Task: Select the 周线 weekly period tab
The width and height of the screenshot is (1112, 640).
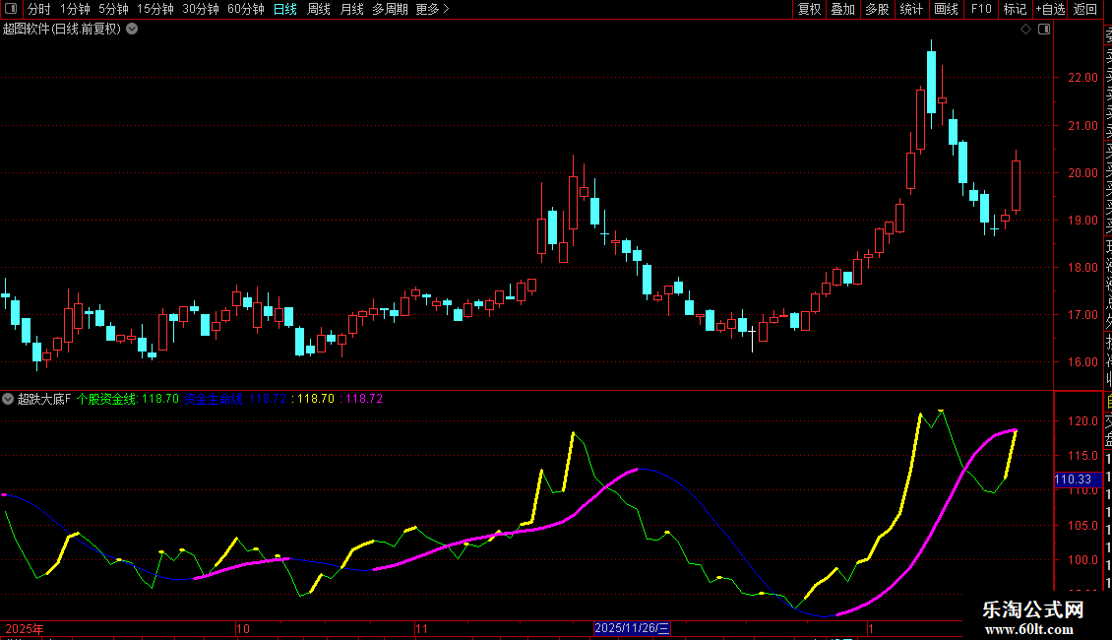Action: (x=319, y=9)
